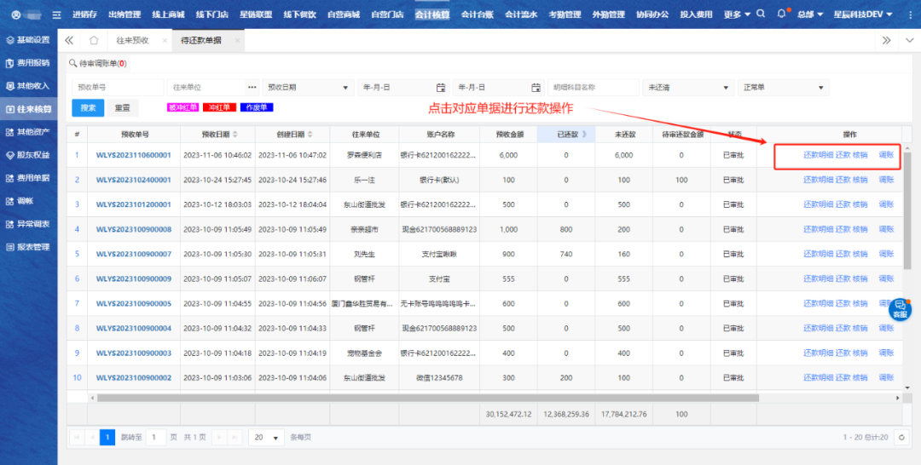Open search with the top-bar magnifier icon
Viewport: 921px width, 465px height.
tap(761, 14)
